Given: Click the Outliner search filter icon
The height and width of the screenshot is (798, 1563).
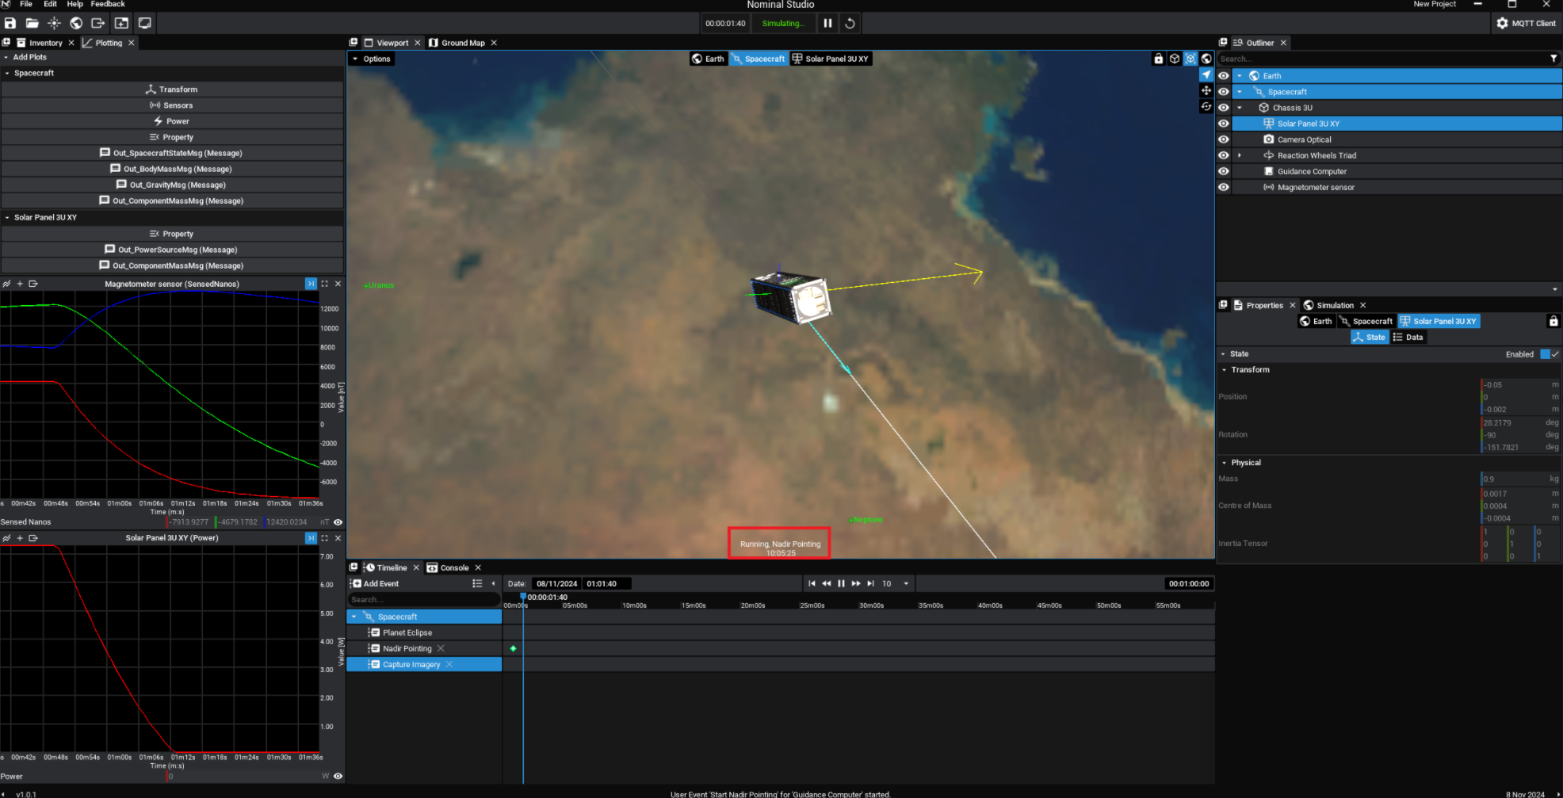Looking at the screenshot, I should coord(1553,59).
